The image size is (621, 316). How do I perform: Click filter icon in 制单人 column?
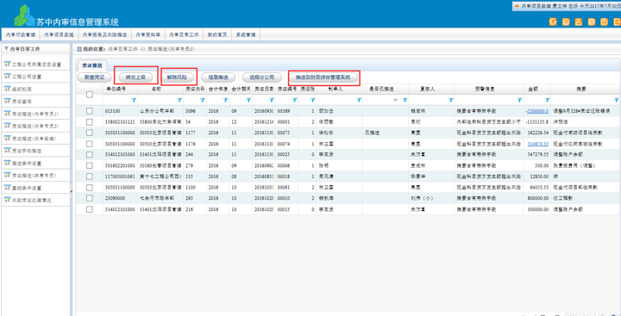(x=359, y=101)
